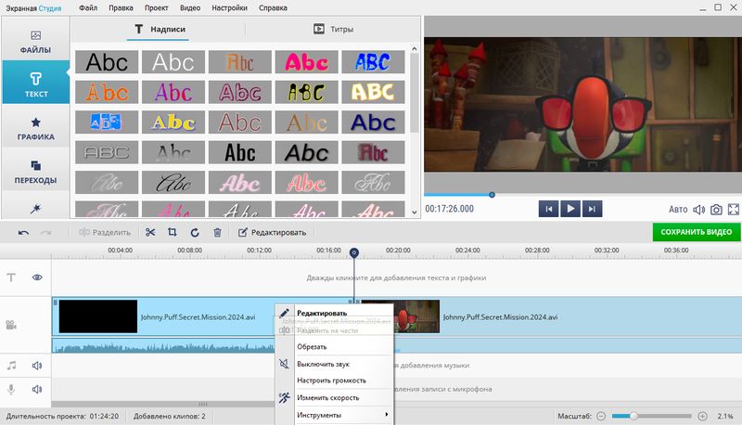Choose Изменить скорость from context menu
742x425 pixels.
point(327,397)
